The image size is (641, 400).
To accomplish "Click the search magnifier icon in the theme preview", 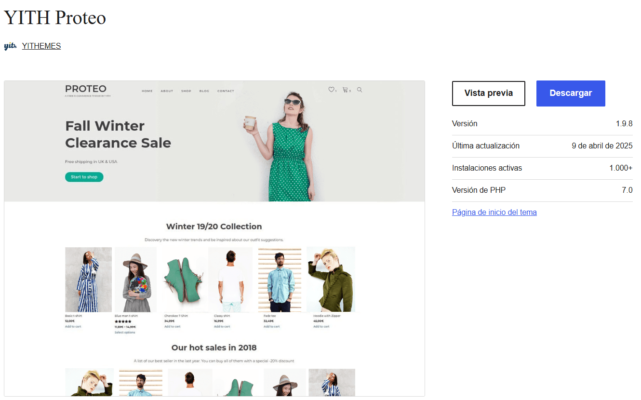I will pos(360,90).
